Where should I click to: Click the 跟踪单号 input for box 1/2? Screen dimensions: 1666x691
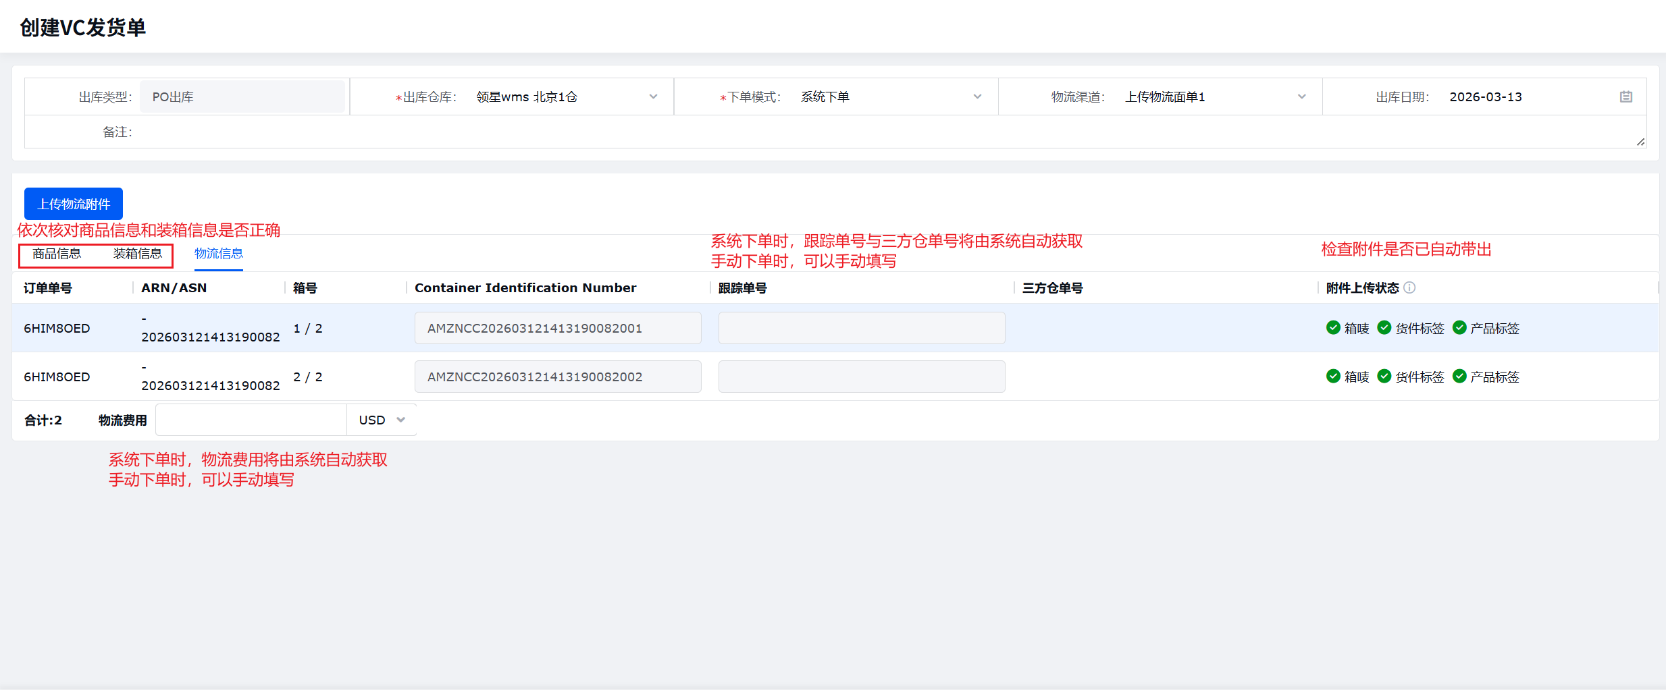tap(861, 328)
